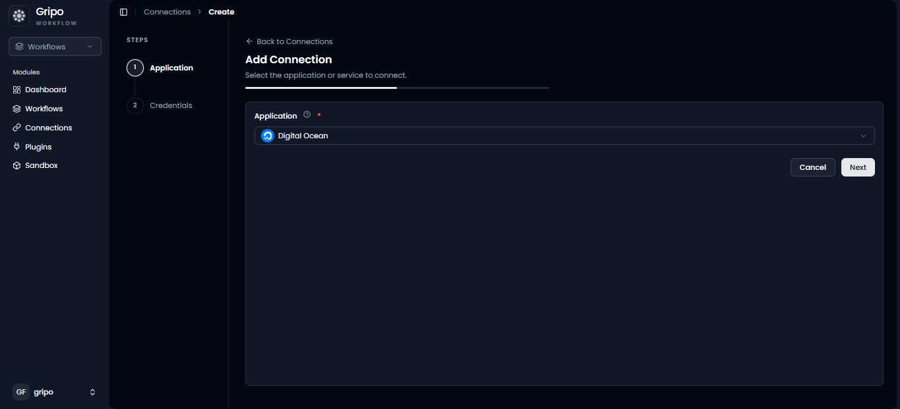Open the Workflows selector dropdown

click(x=55, y=47)
